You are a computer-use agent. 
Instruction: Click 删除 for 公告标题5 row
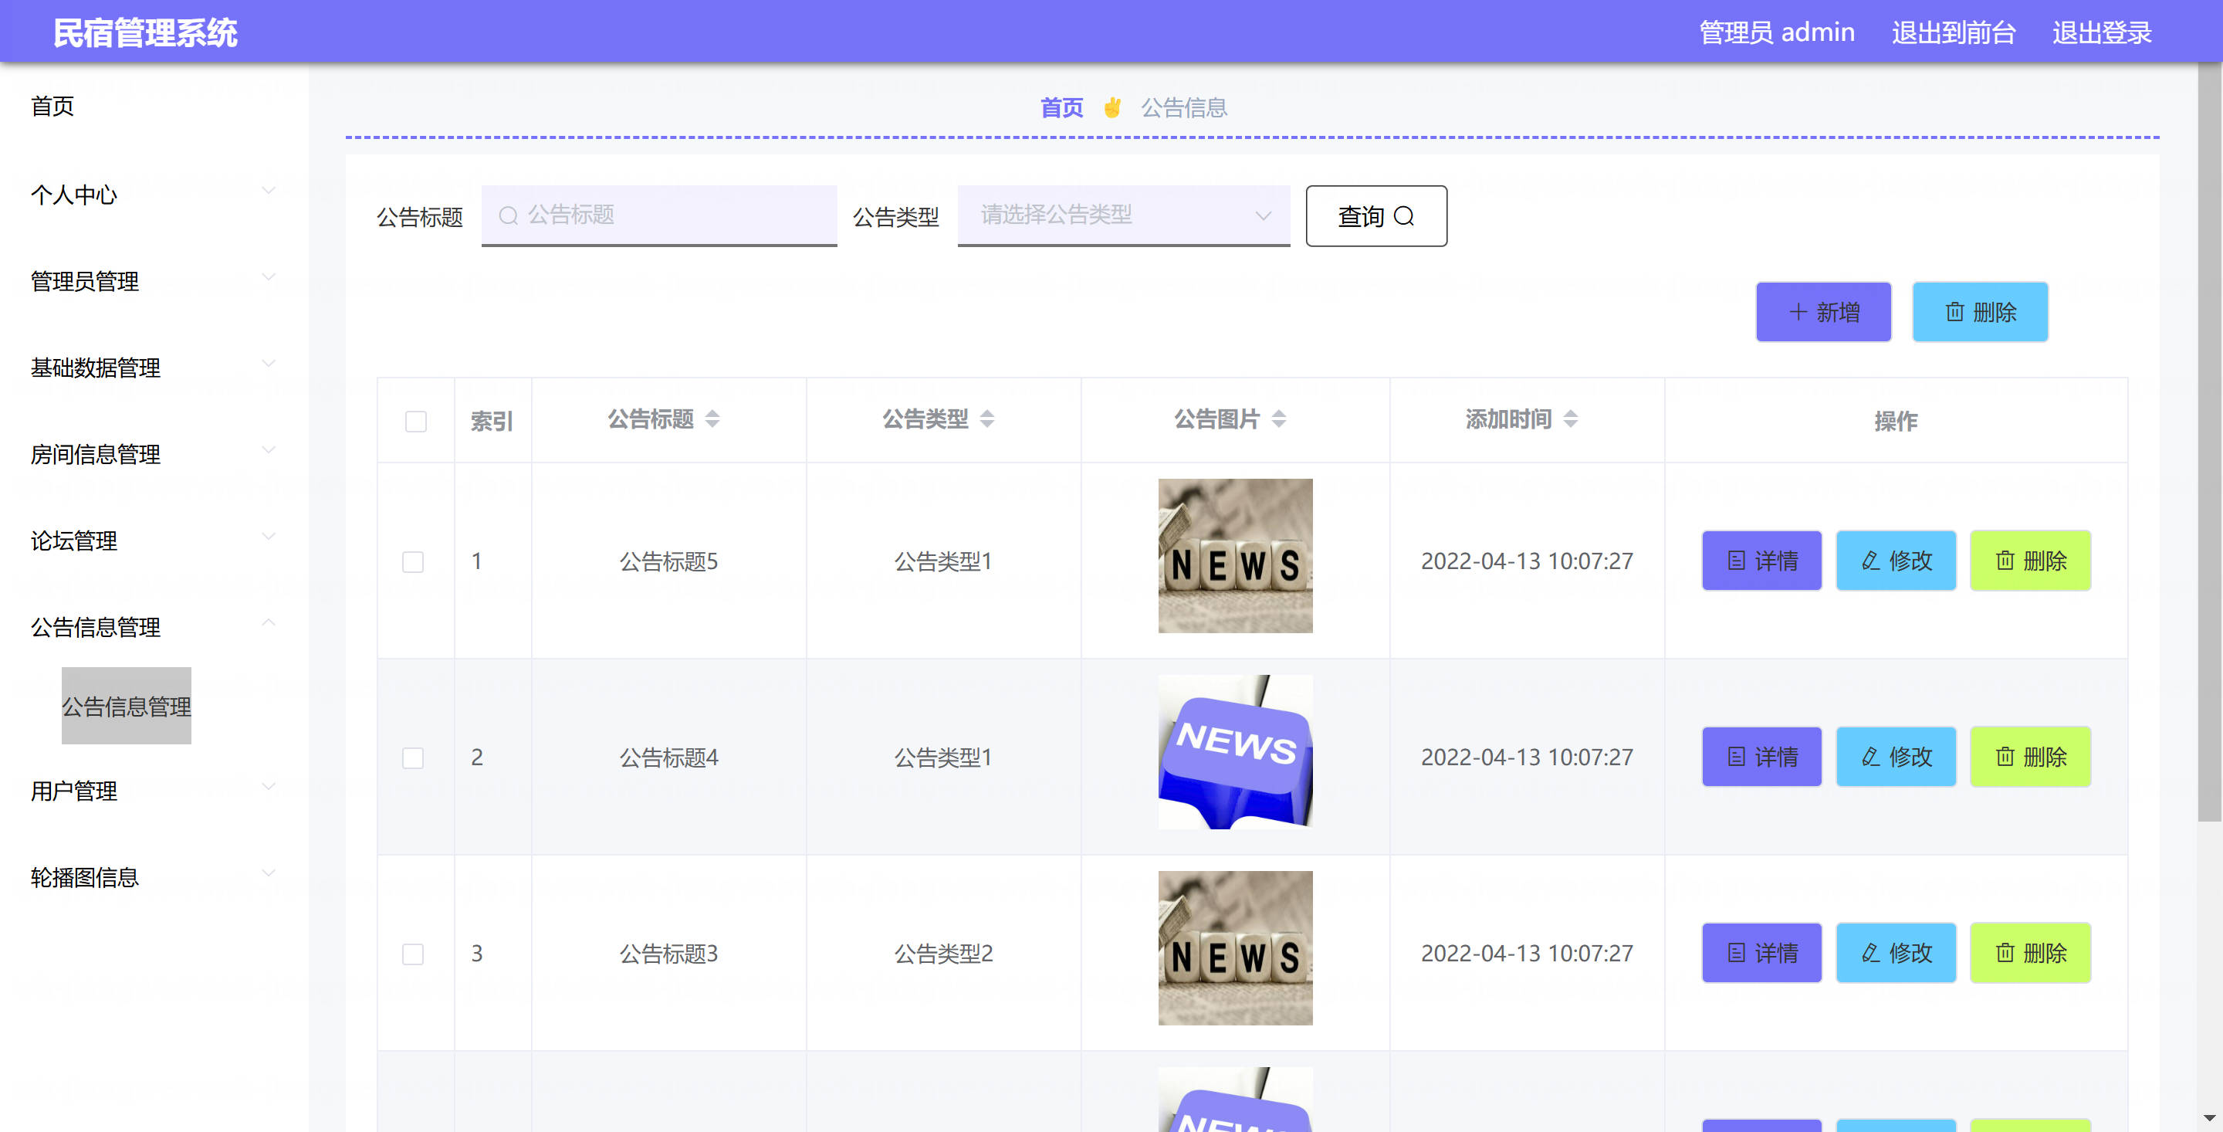2030,561
